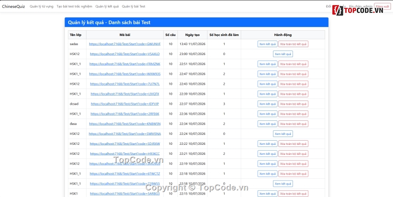Open the Quản lý kết quả page
The image size is (393, 197).
click(x=107, y=6)
